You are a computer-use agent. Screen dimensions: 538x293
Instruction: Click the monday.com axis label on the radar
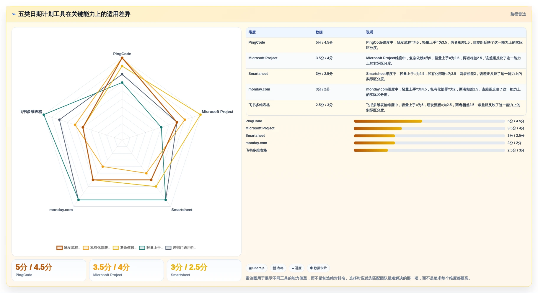click(x=61, y=210)
